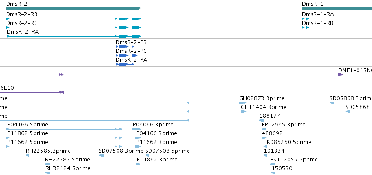Screen dimensions: 372x175
Task: Click the IP04166.5prime EST label
Action: [x=27, y=125]
